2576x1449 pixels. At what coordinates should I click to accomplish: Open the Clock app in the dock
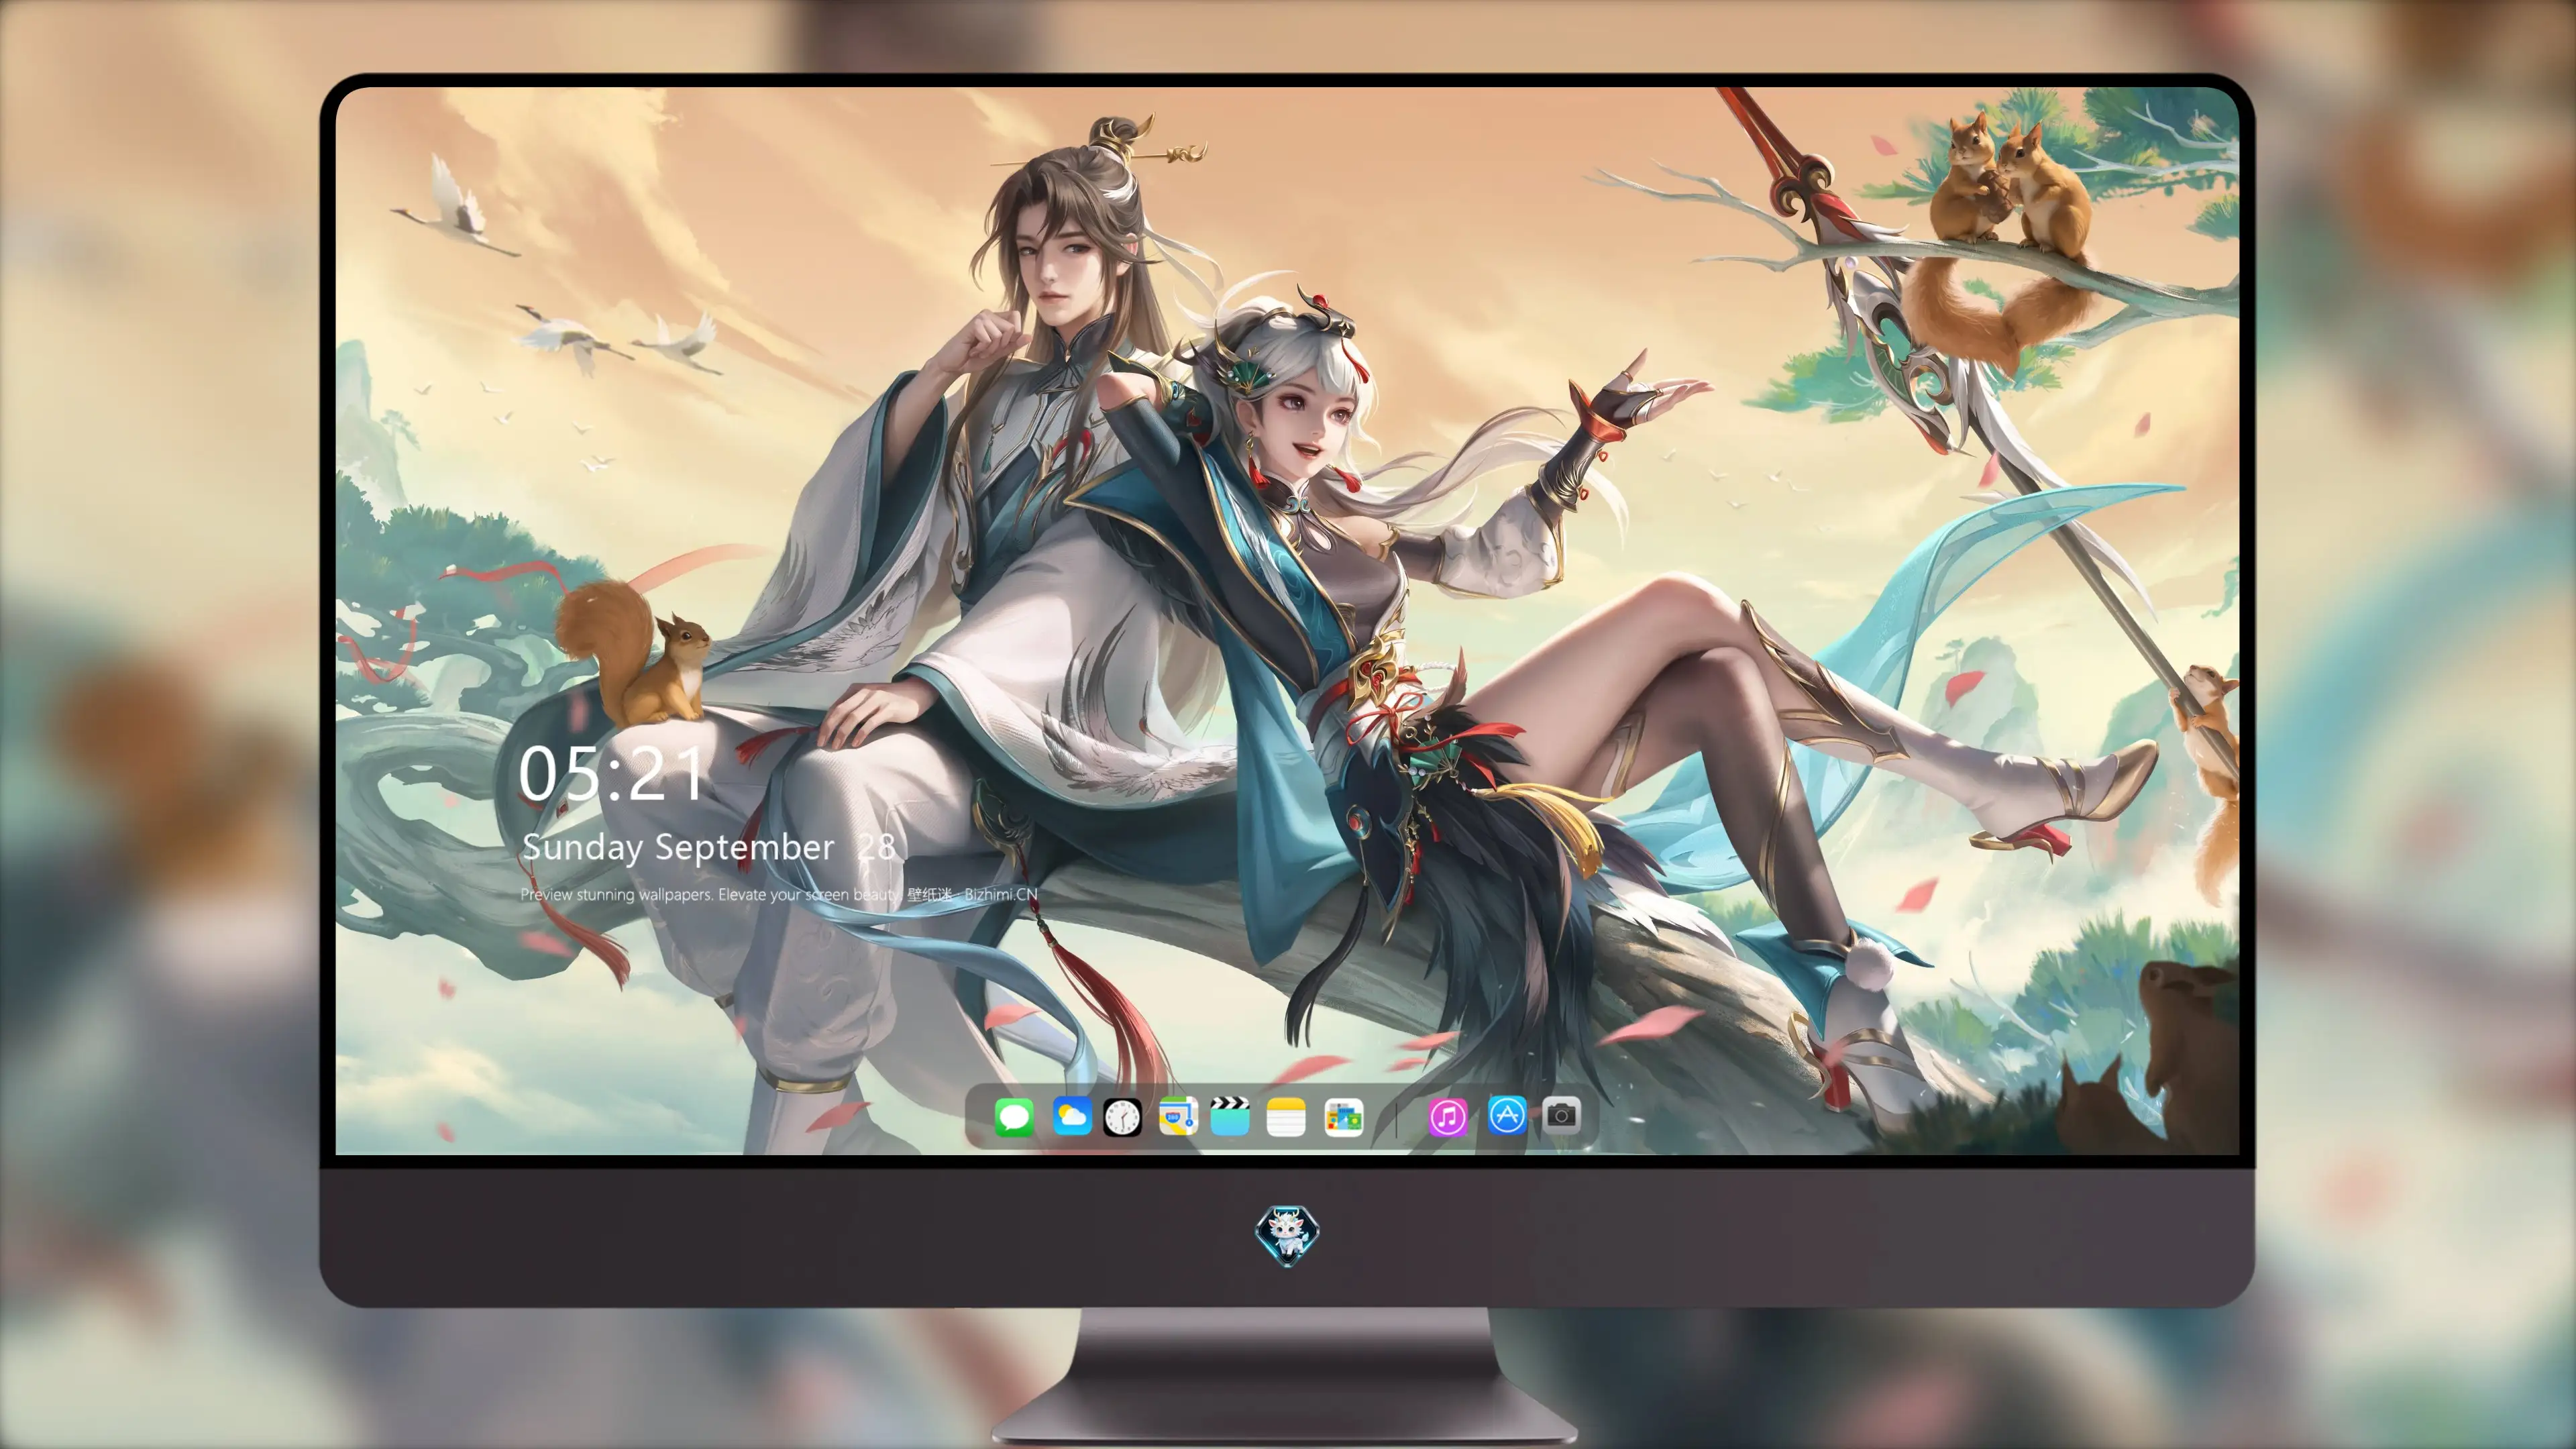click(1122, 1116)
